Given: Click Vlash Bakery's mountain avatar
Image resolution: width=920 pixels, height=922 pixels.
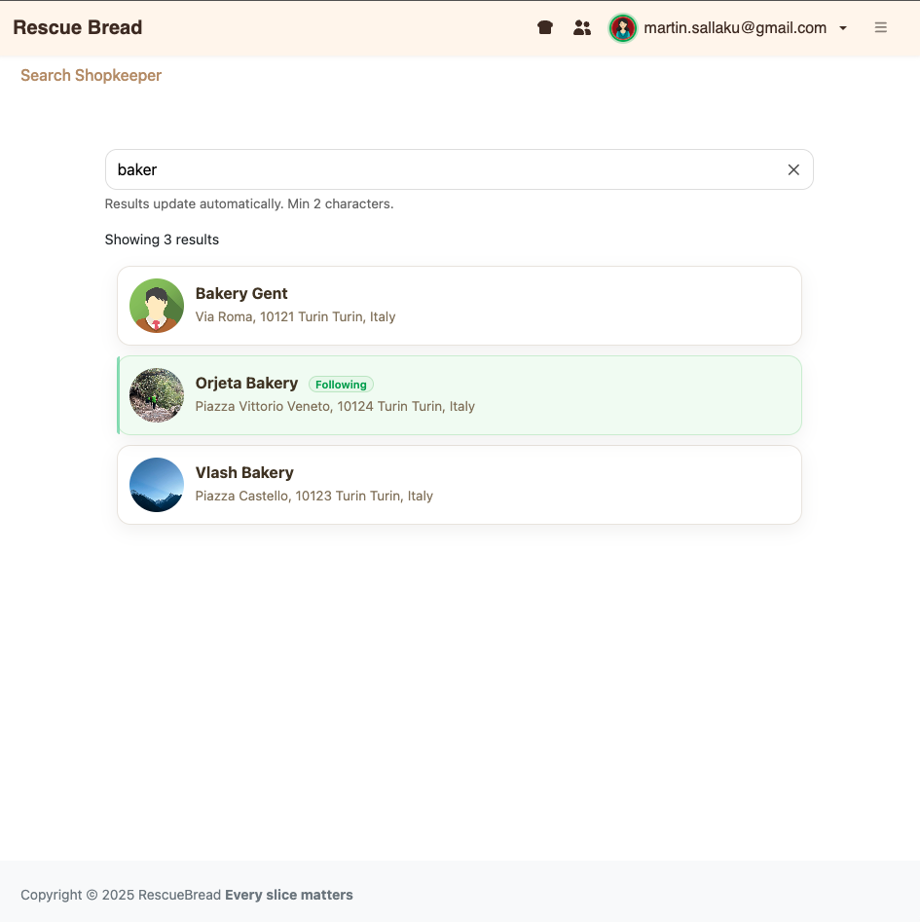Looking at the screenshot, I should tap(157, 485).
